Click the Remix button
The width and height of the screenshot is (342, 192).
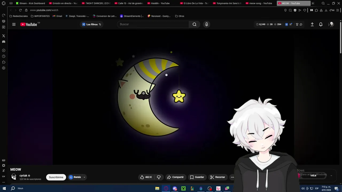coord(75,177)
